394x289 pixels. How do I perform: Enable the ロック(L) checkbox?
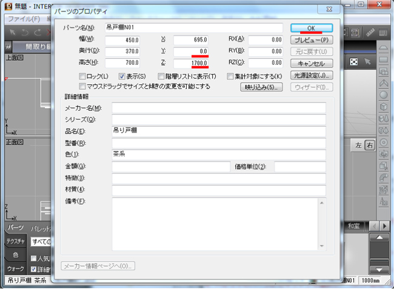coord(82,76)
